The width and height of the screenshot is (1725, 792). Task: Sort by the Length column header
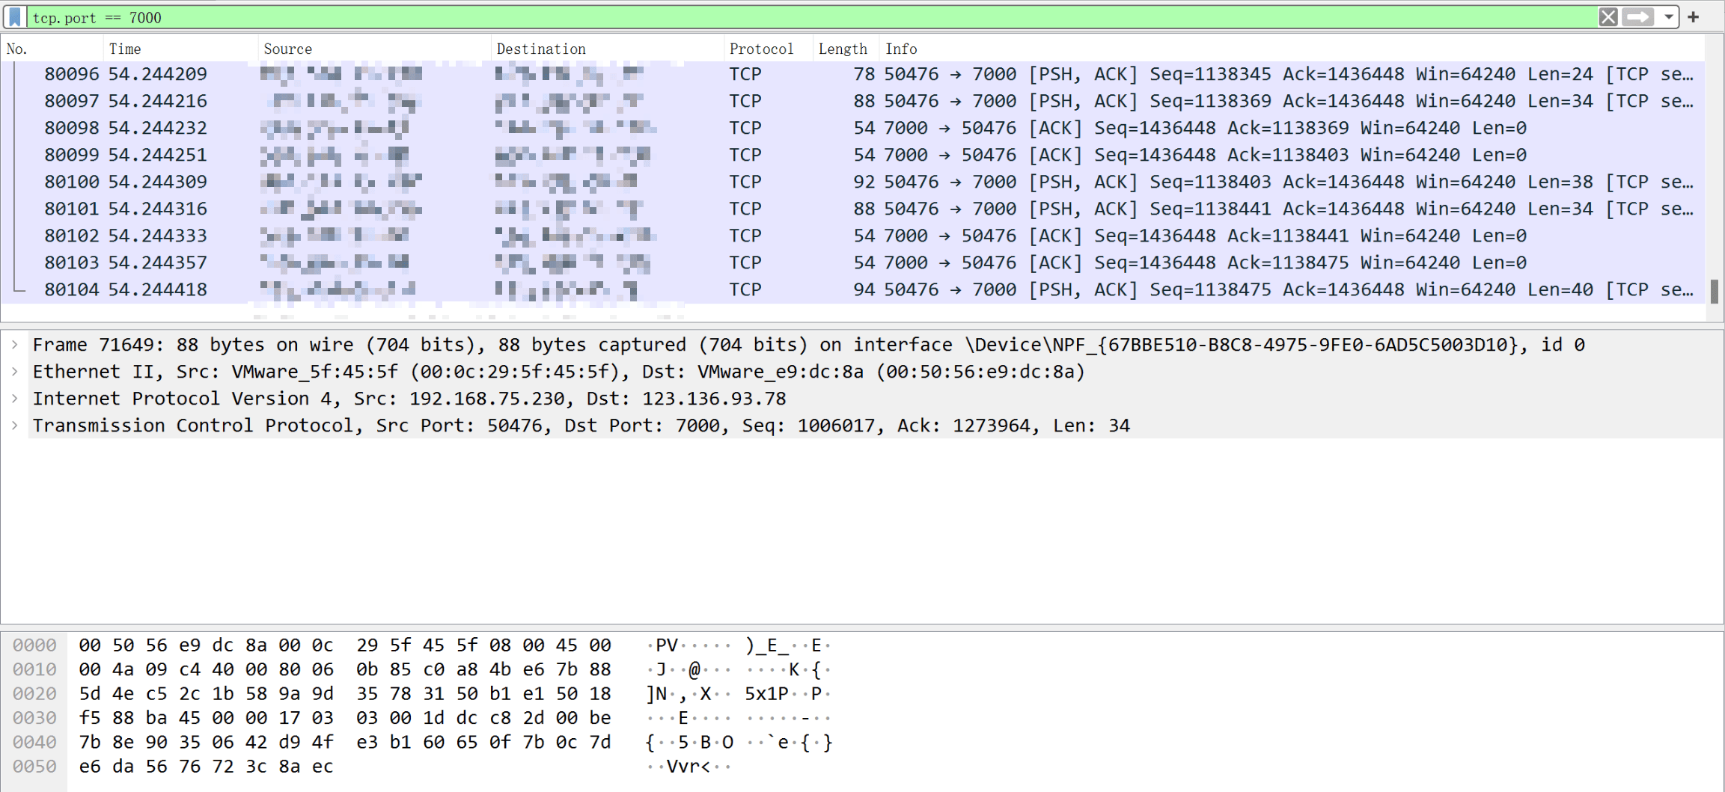pyautogui.click(x=846, y=49)
